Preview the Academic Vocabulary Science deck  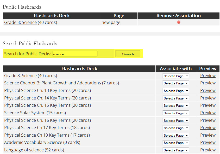pos(208,142)
